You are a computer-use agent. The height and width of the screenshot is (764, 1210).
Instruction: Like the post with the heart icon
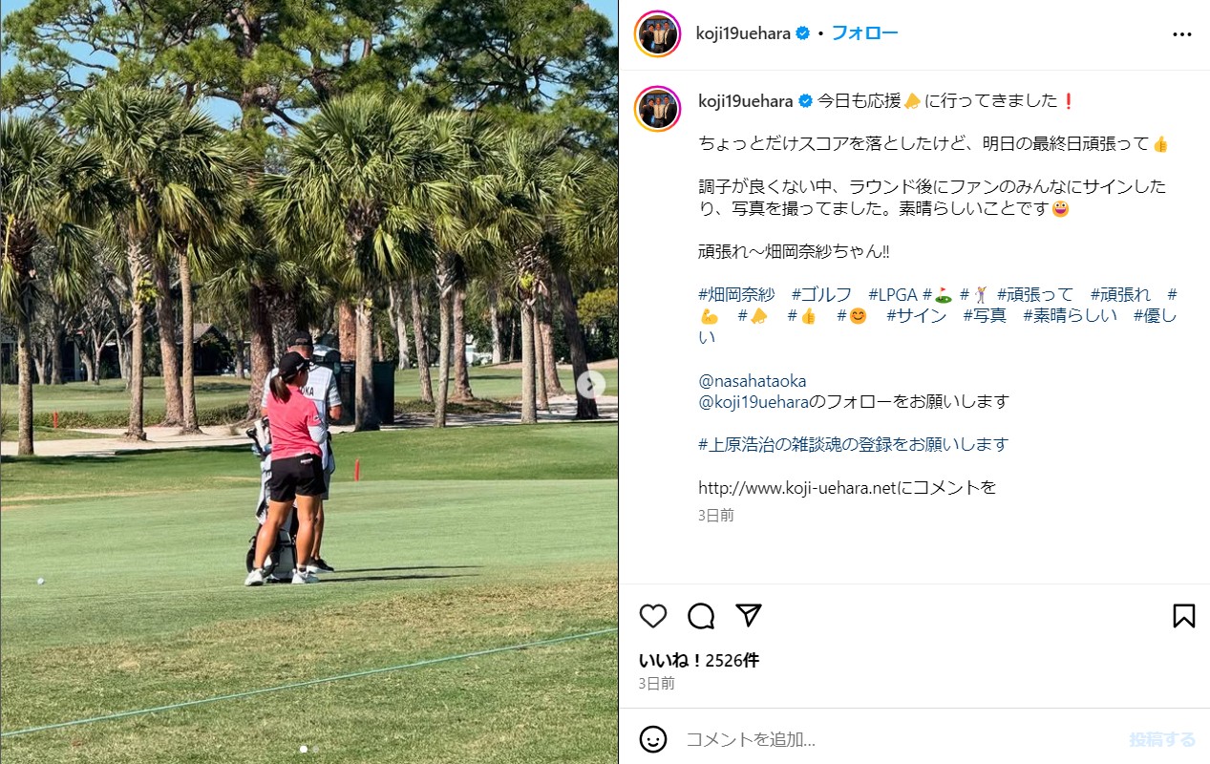tap(653, 616)
